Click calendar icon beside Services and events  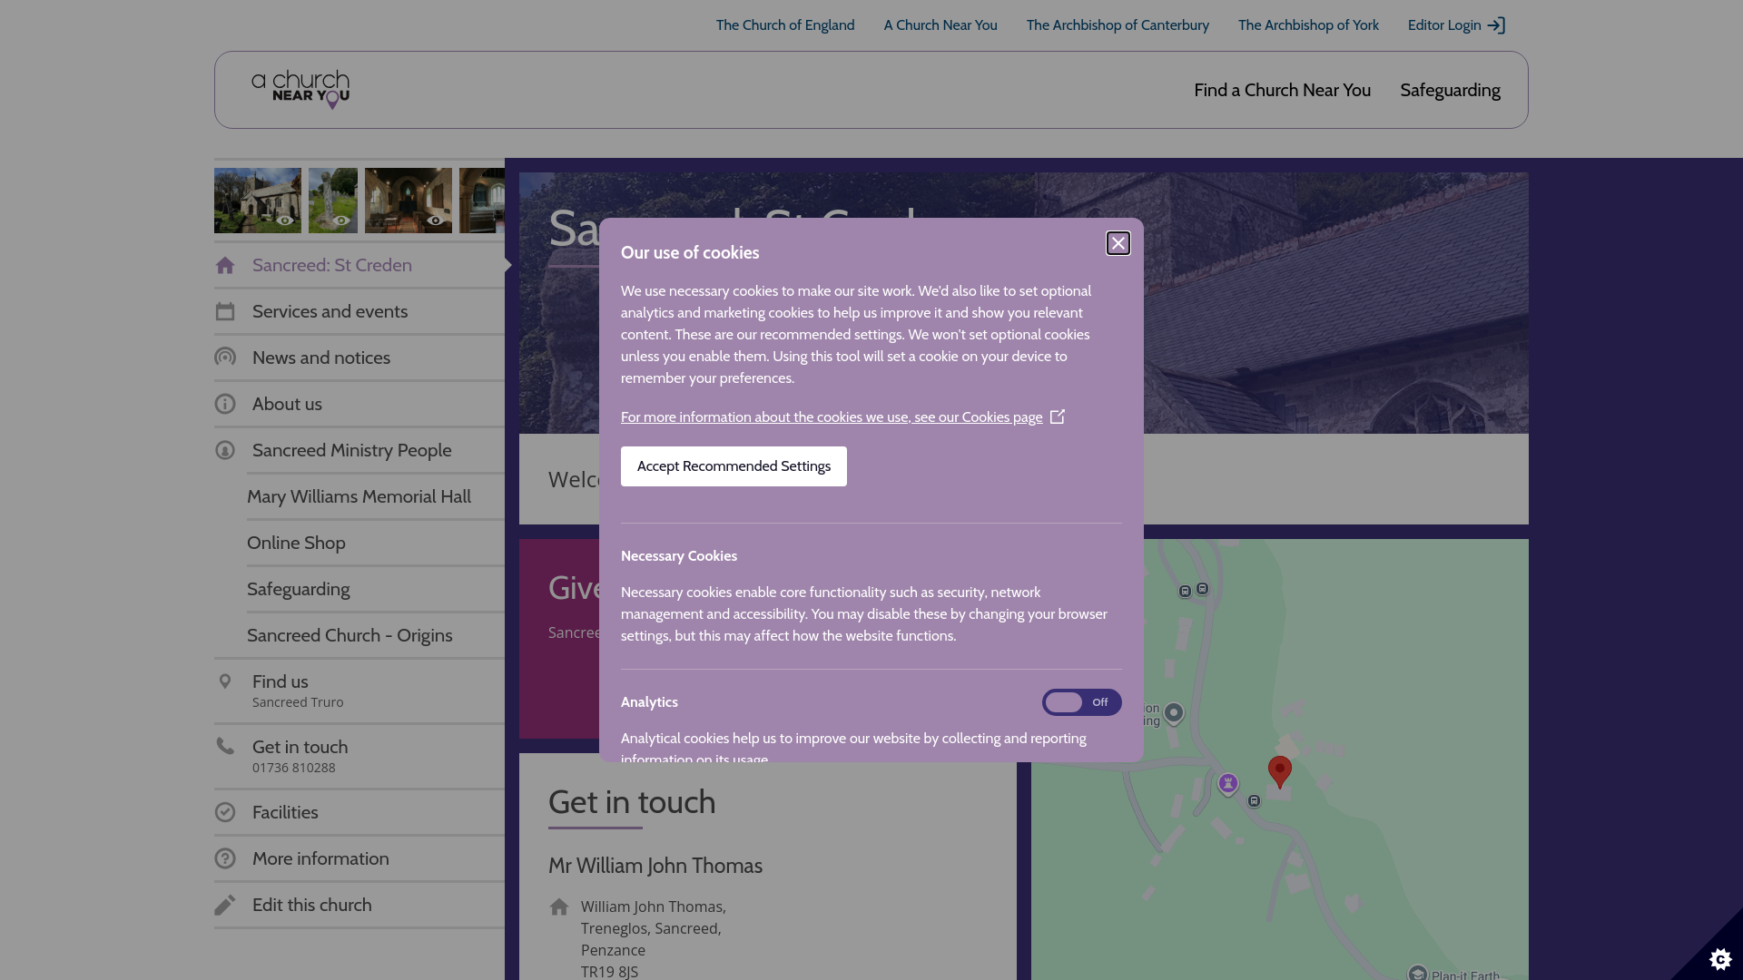[x=225, y=311]
